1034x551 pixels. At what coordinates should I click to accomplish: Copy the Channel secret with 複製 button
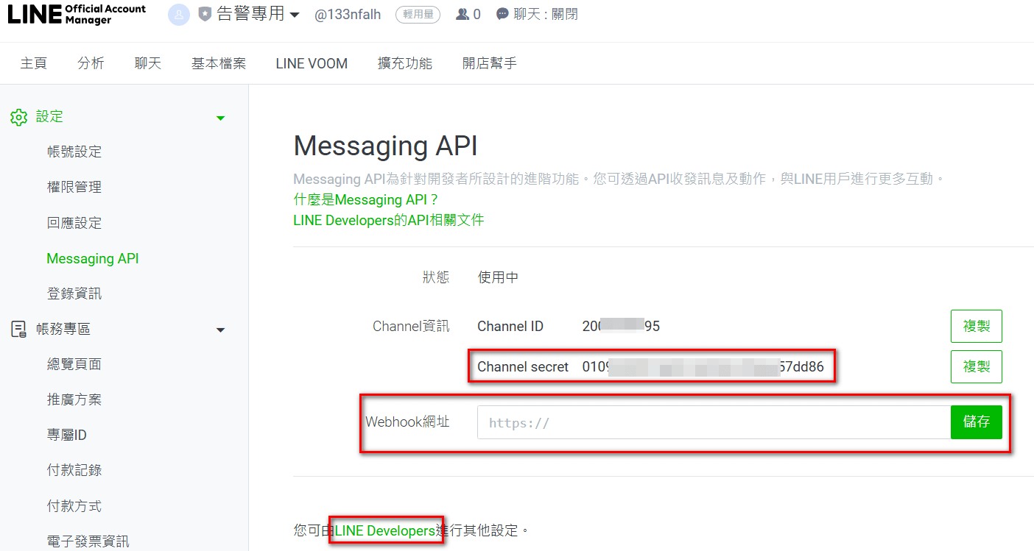pyautogui.click(x=976, y=366)
